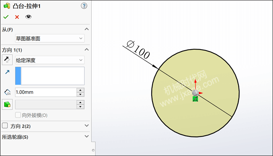Image resolution: width=273 pixels, height=156 pixels.
Task: Open the 草图基准面 start condition dropdown
Action: (50, 38)
